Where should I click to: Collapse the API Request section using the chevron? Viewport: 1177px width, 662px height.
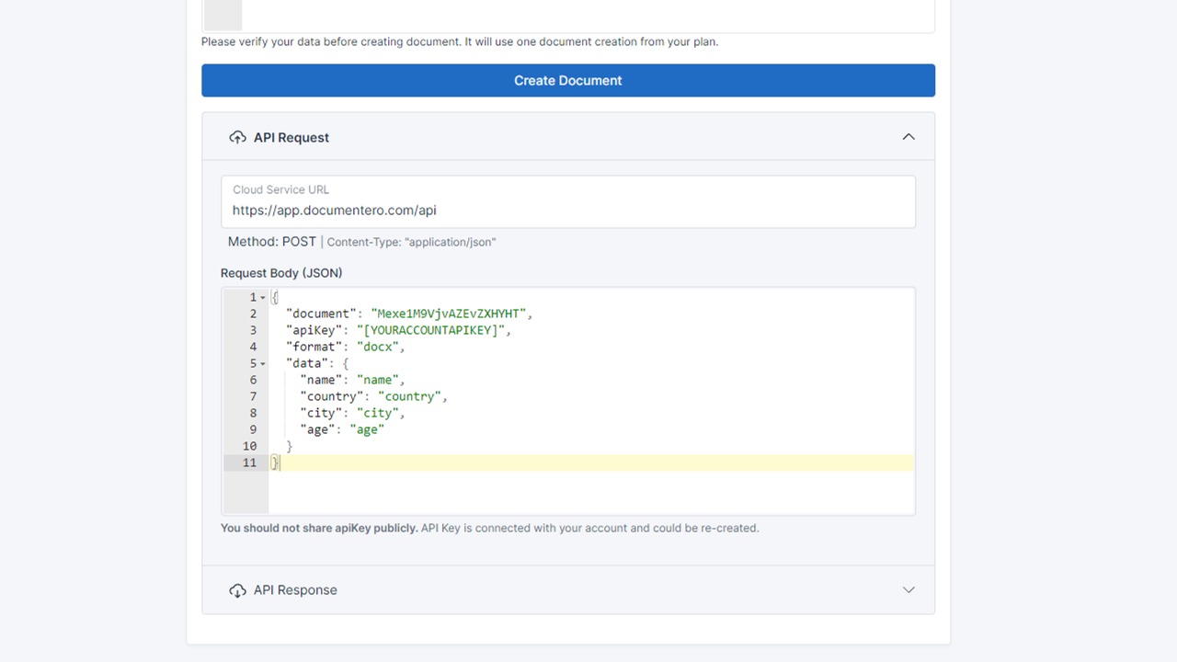tap(908, 137)
